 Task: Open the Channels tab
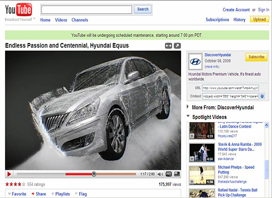(80, 20)
